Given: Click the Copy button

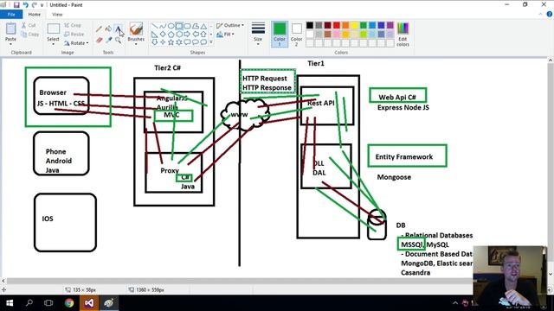Looking at the screenshot, I should pos(30,35).
